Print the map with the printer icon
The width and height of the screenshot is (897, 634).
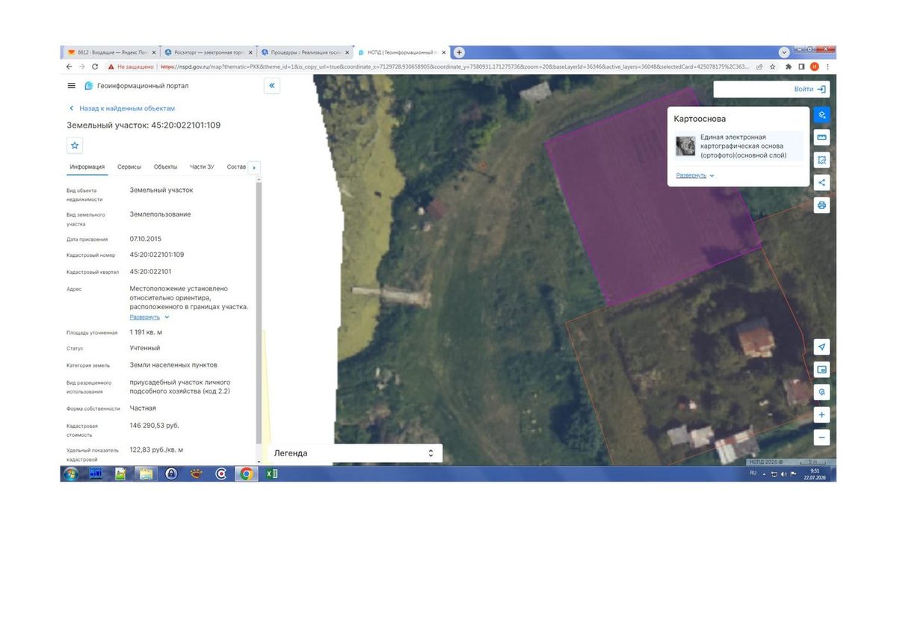[x=822, y=205]
